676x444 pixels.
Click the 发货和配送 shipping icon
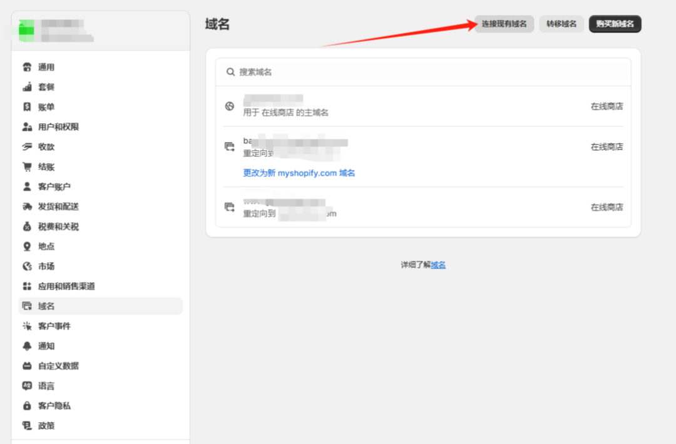point(27,206)
